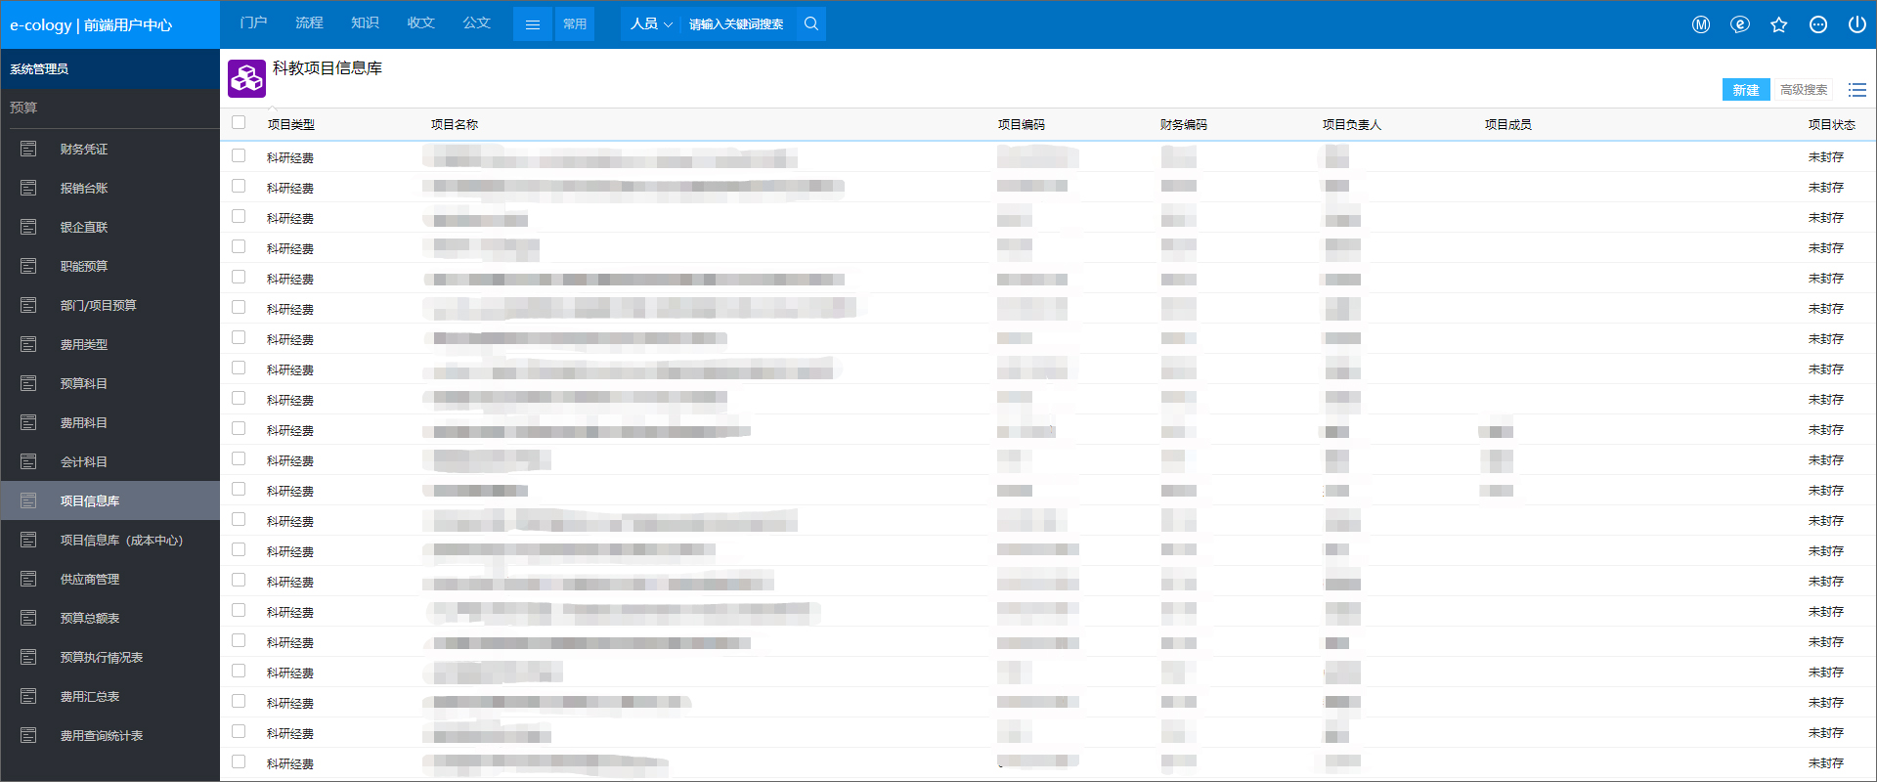The width and height of the screenshot is (1877, 782).
Task: Click the 科教项目信息库 purple cube icon
Action: click(x=246, y=78)
